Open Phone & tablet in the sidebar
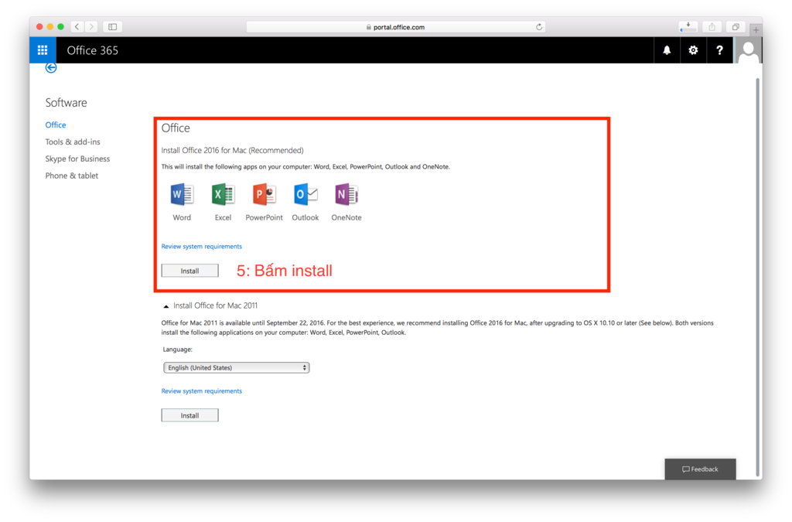 click(71, 176)
